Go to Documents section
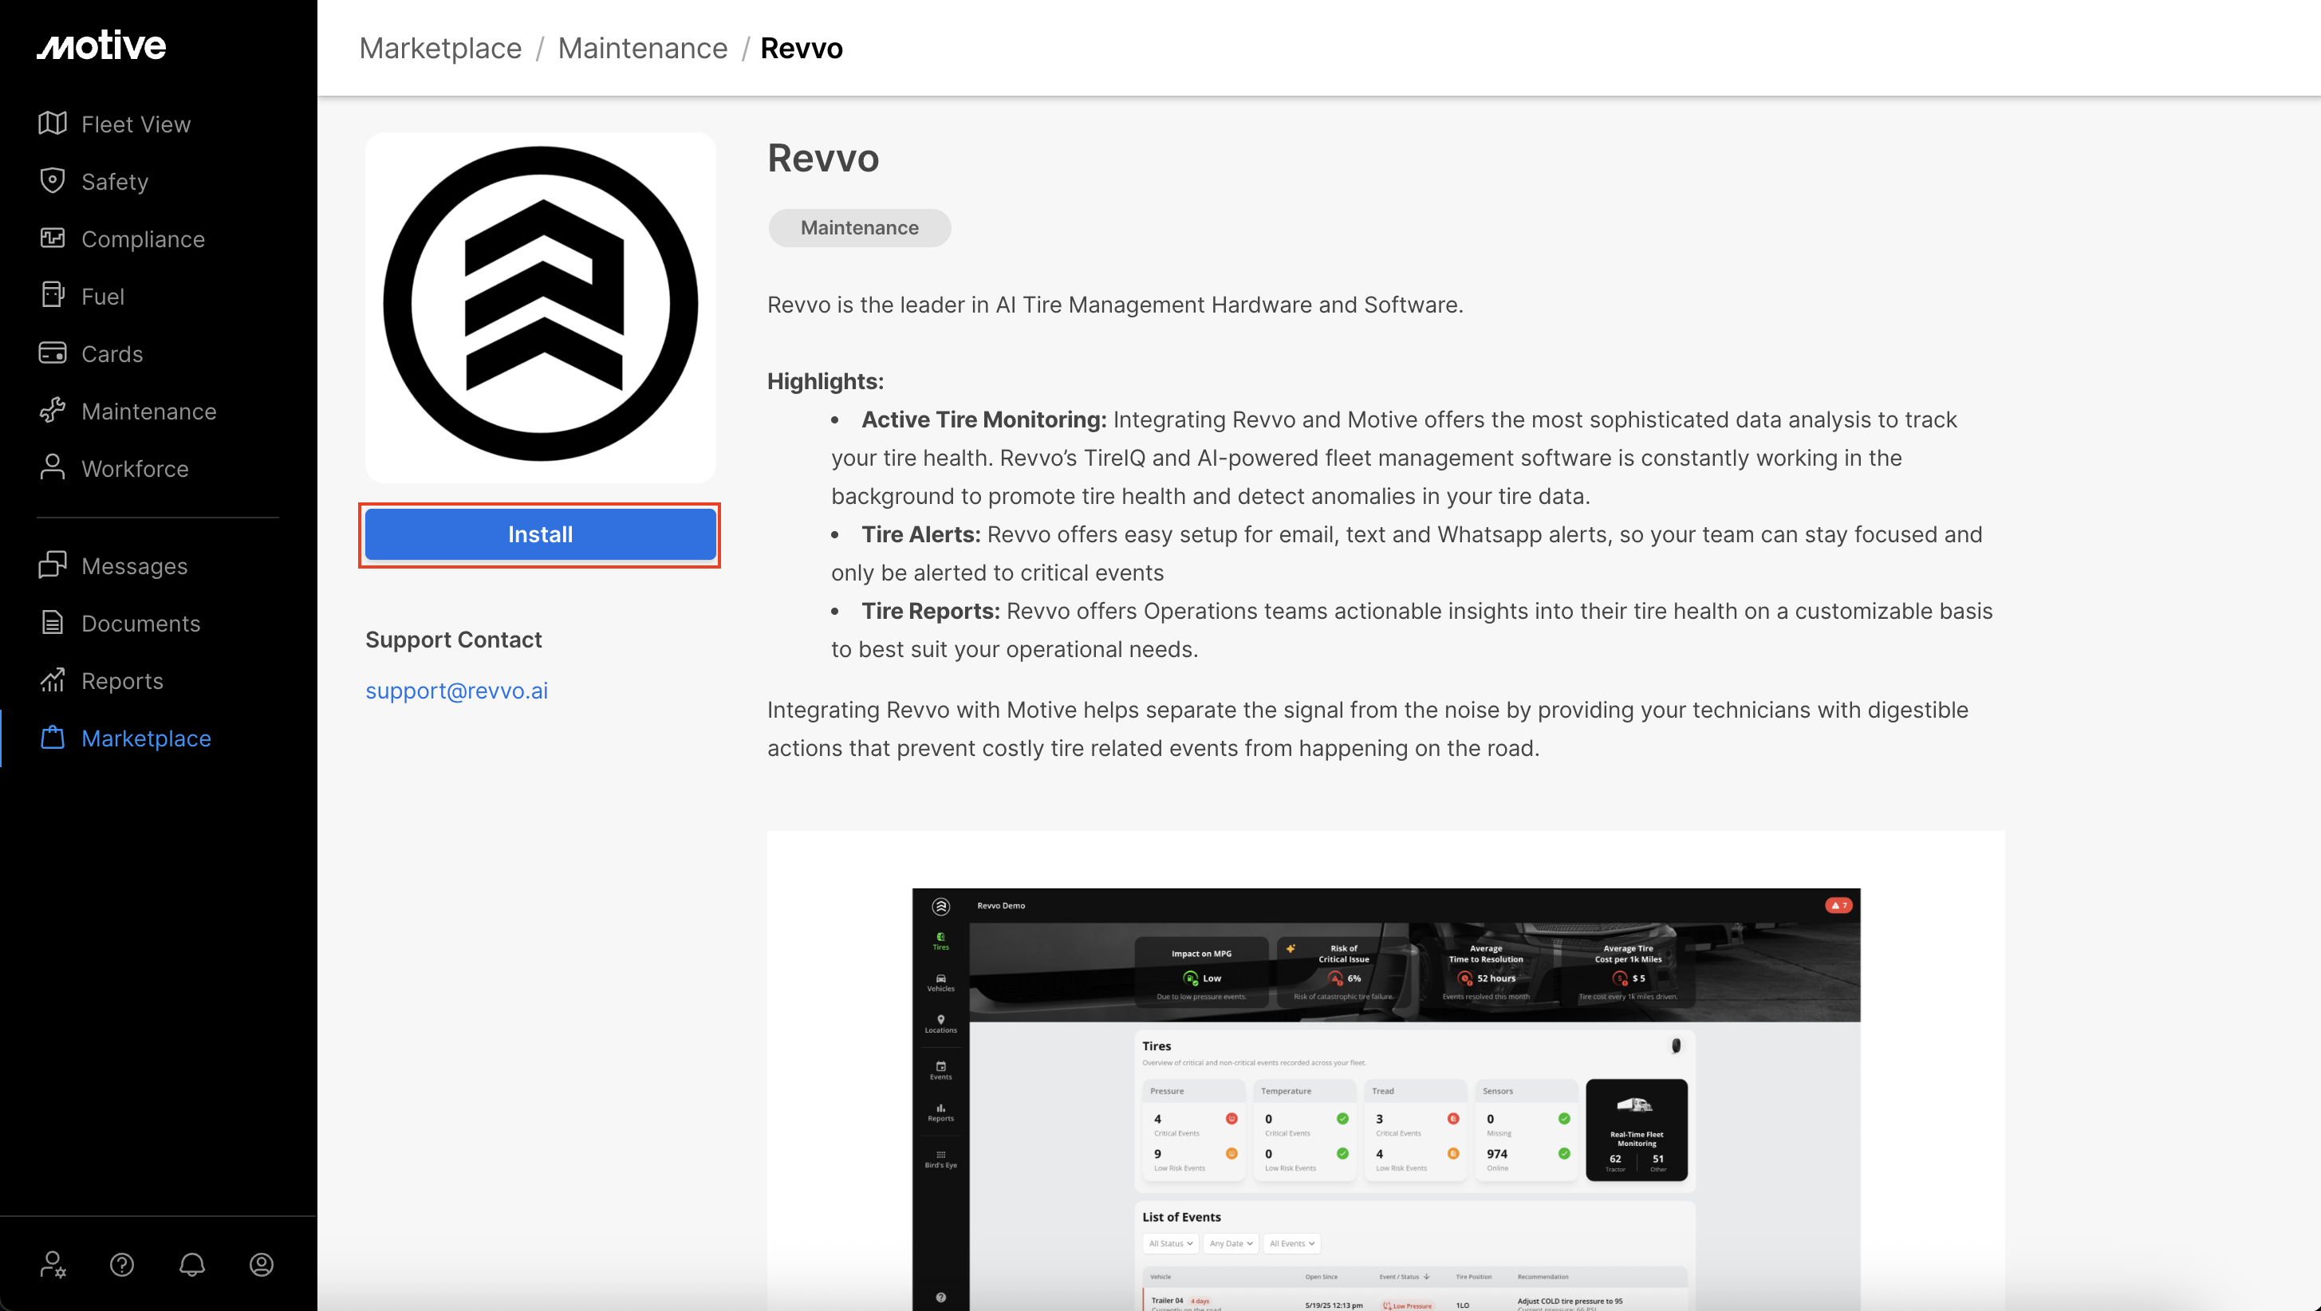2321x1311 pixels. pos(140,624)
